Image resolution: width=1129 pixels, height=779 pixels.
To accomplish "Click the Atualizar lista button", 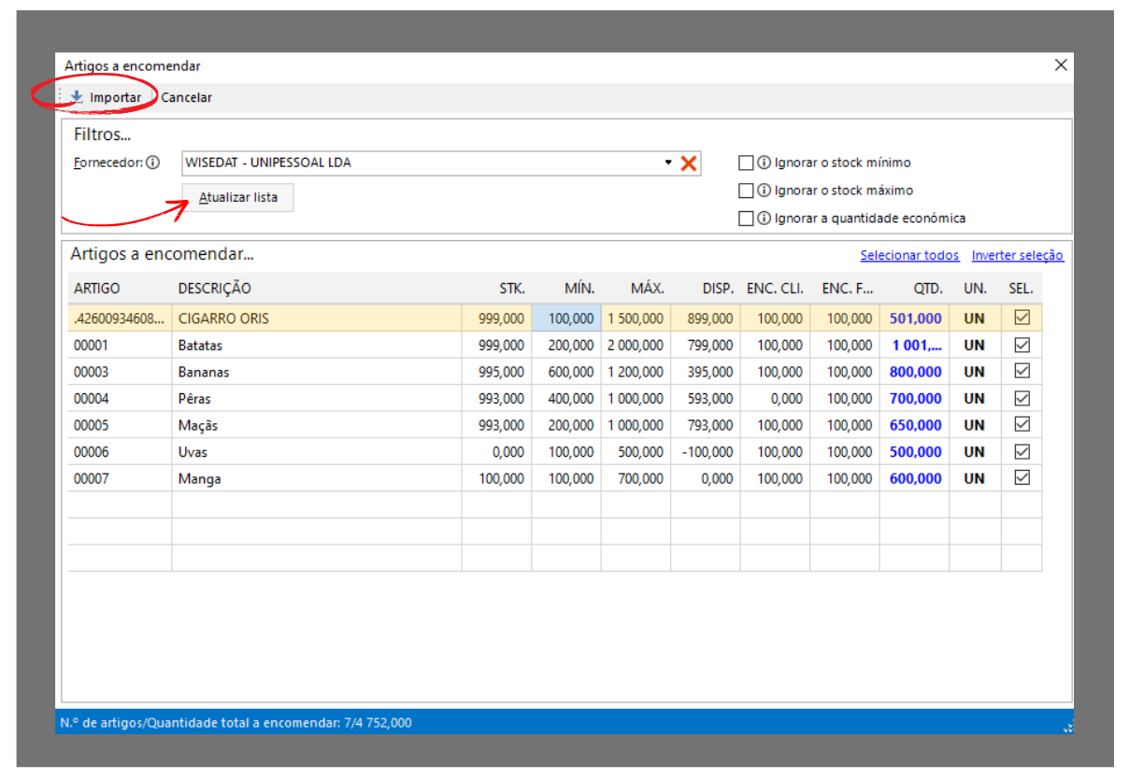I will click(x=238, y=198).
